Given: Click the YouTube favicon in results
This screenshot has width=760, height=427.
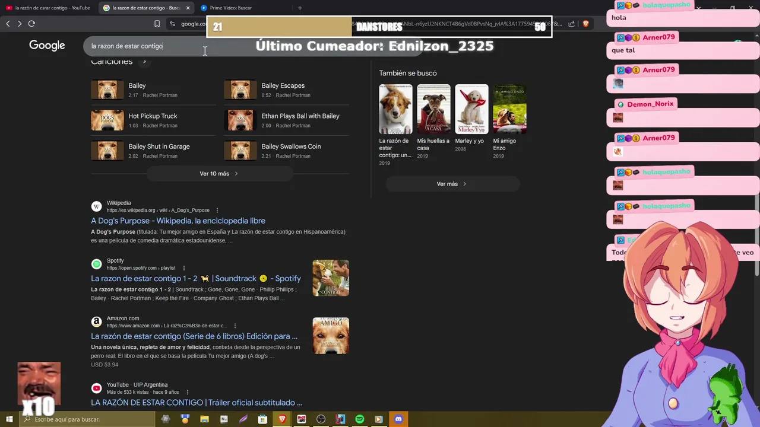Looking at the screenshot, I should pos(96,388).
